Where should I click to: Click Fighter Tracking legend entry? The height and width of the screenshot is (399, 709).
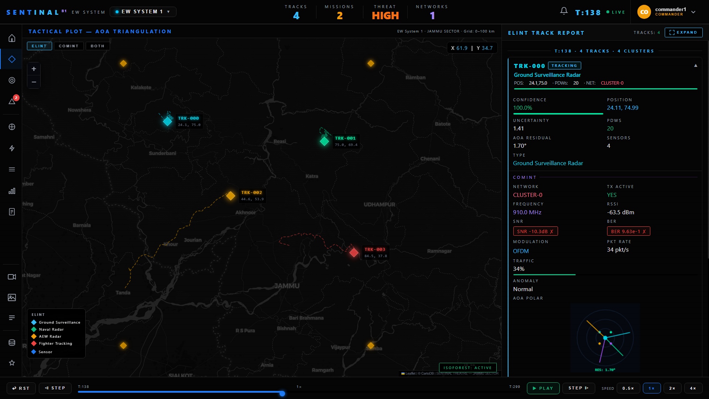(x=55, y=344)
